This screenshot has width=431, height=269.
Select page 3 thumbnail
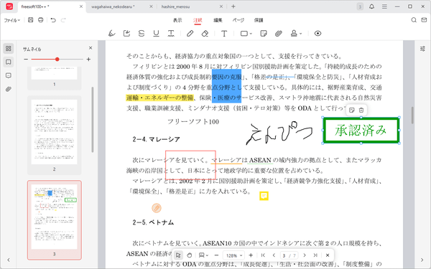[x=54, y=217]
